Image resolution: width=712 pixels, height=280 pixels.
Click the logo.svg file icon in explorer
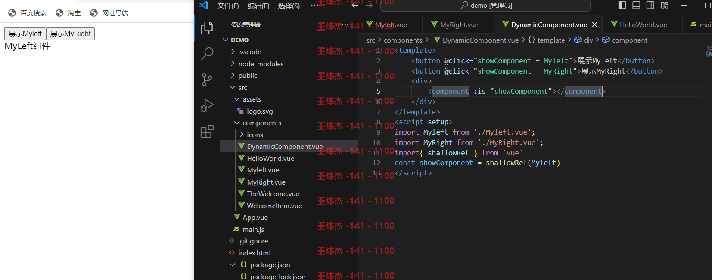241,111
